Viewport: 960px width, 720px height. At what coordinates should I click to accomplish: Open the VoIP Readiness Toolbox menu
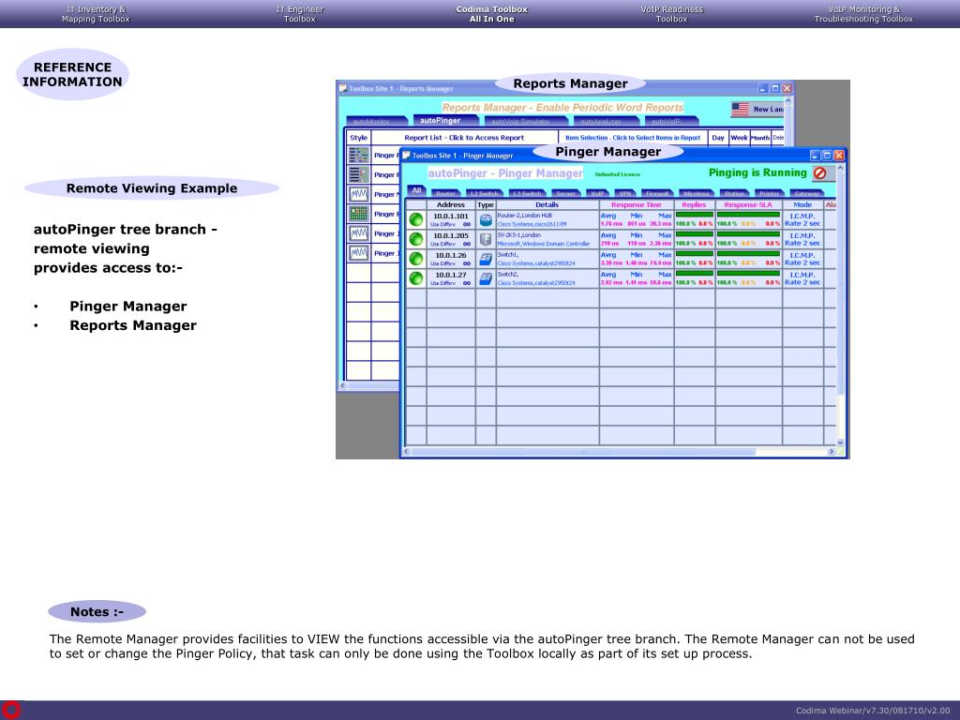(x=671, y=14)
